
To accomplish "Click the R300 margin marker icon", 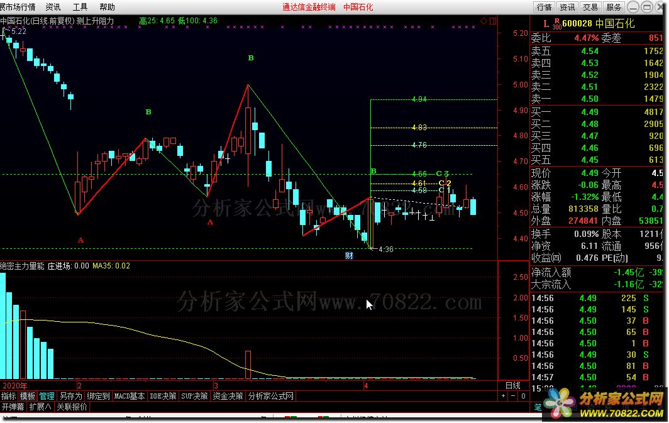I will click(557, 24).
